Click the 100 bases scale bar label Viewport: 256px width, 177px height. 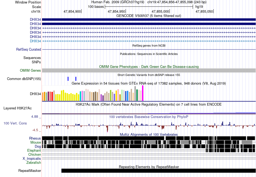(96, 7)
